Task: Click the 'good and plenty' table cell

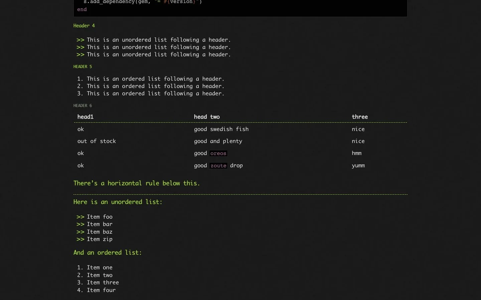Action: pos(218,141)
